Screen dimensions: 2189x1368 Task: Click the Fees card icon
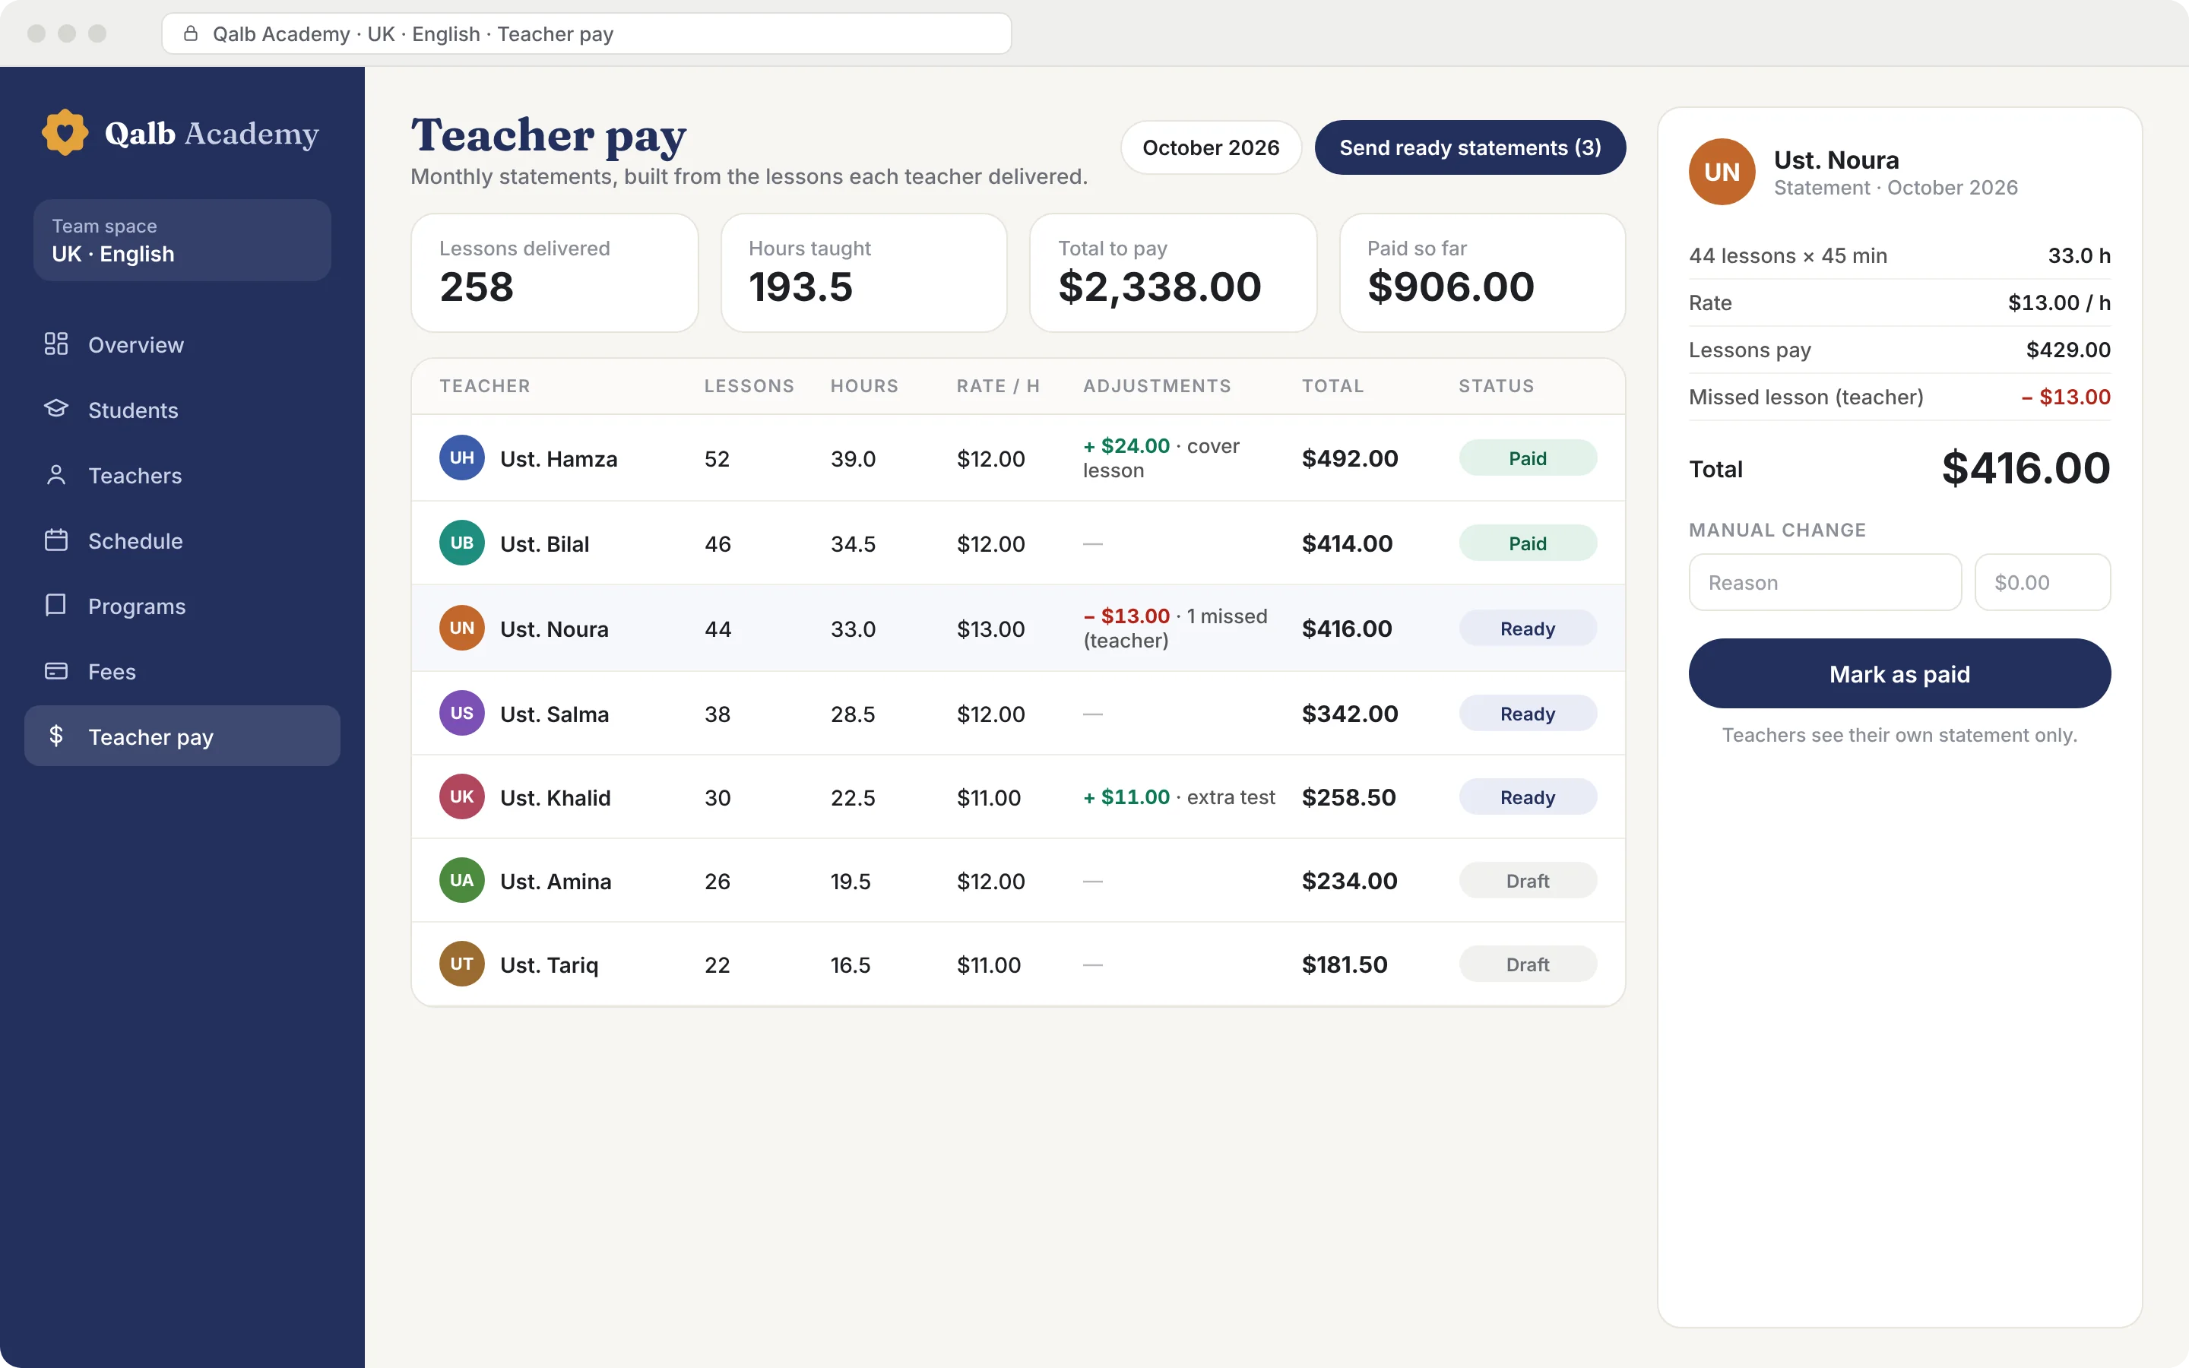tap(56, 671)
